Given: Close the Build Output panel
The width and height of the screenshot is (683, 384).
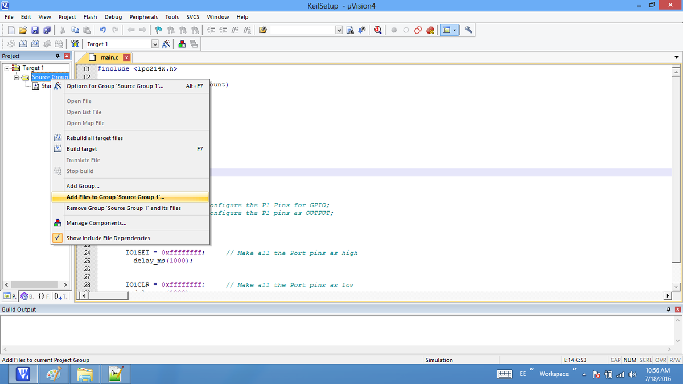Looking at the screenshot, I should [x=677, y=309].
